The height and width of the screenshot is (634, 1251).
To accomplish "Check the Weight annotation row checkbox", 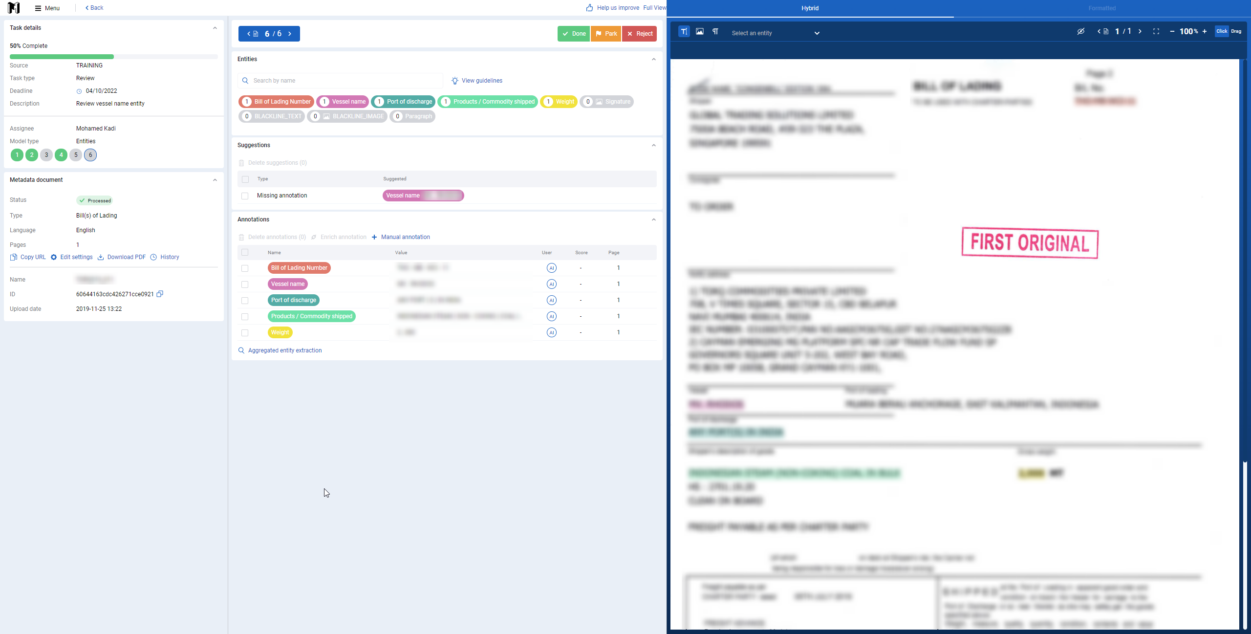I will [x=245, y=333].
